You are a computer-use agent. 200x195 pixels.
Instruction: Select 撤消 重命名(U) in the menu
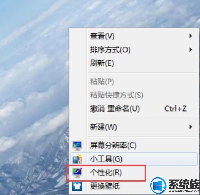(134, 109)
